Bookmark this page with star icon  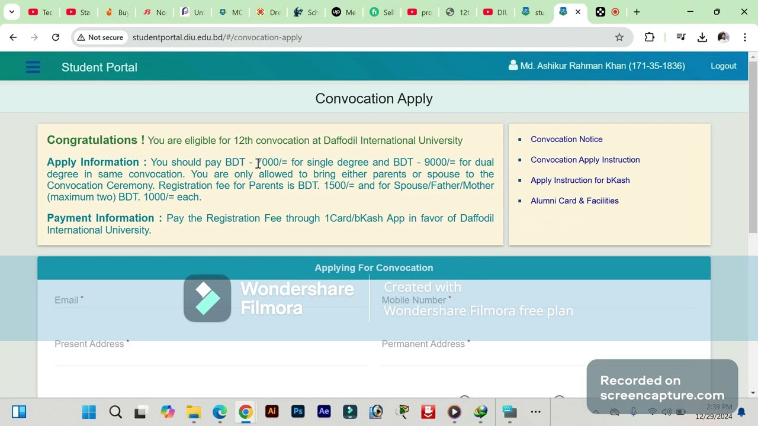619,37
